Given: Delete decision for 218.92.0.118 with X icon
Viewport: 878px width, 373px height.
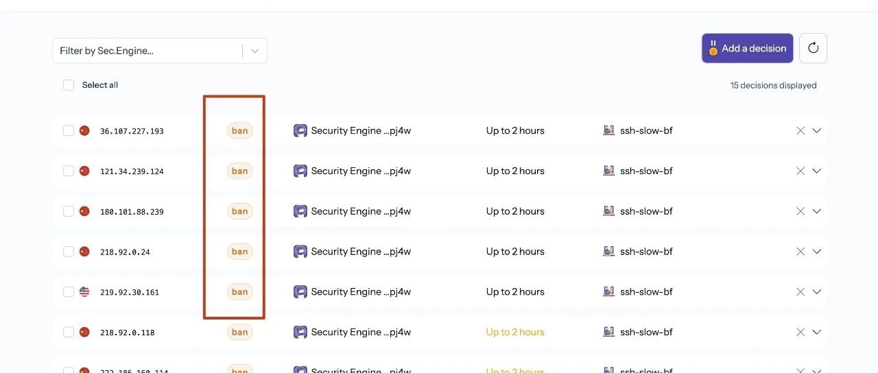Looking at the screenshot, I should click(800, 332).
